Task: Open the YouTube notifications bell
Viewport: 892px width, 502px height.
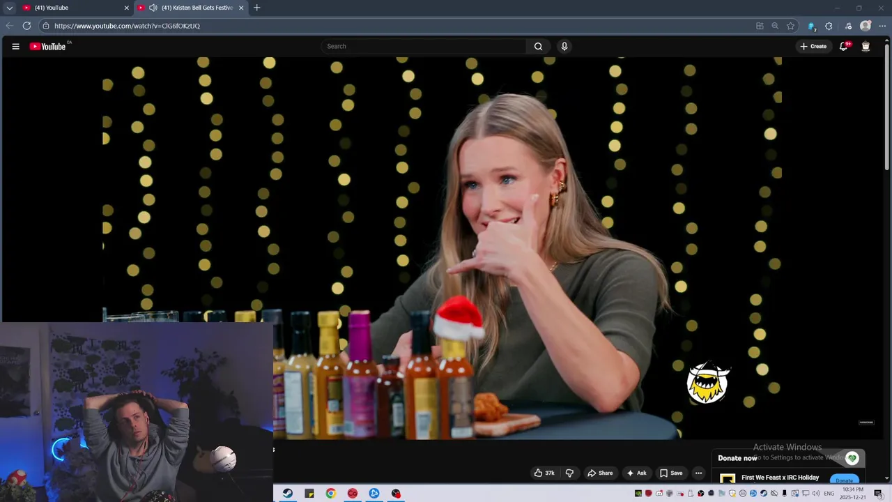Action: (x=843, y=47)
